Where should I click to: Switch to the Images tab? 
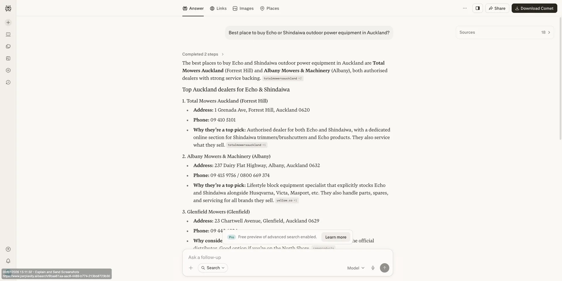[x=243, y=8]
